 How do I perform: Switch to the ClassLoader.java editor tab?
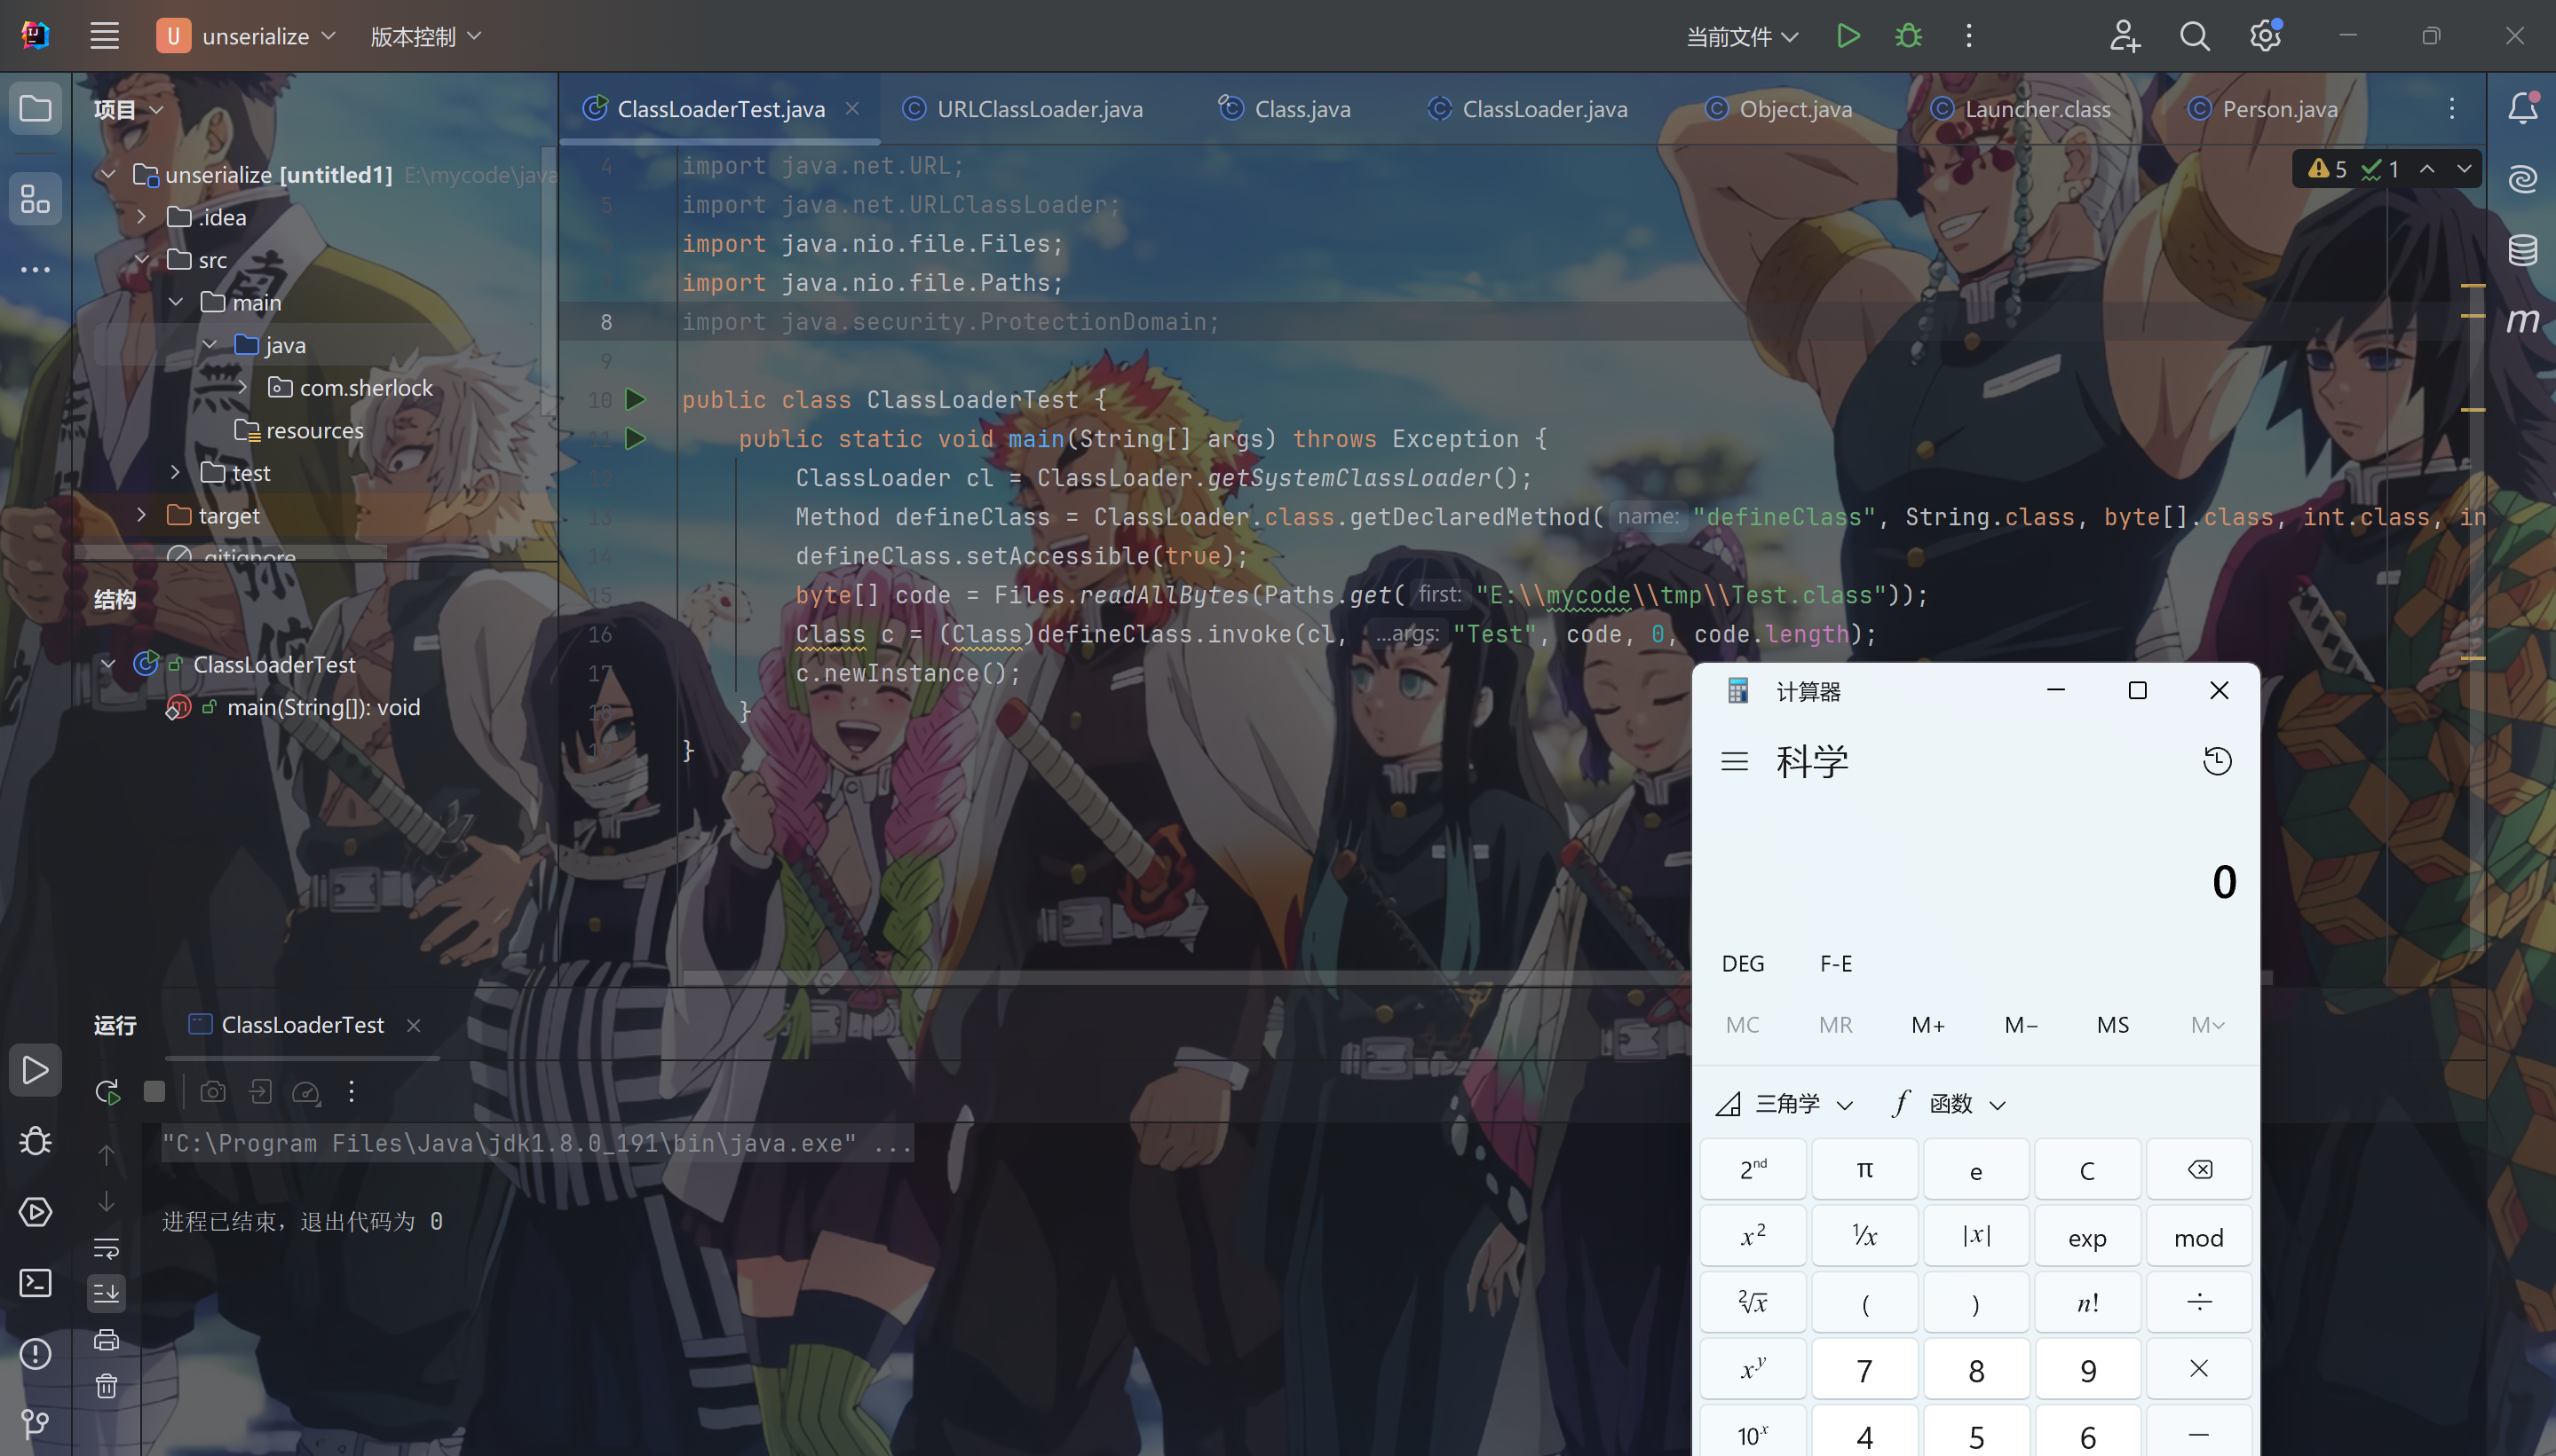[x=1528, y=108]
